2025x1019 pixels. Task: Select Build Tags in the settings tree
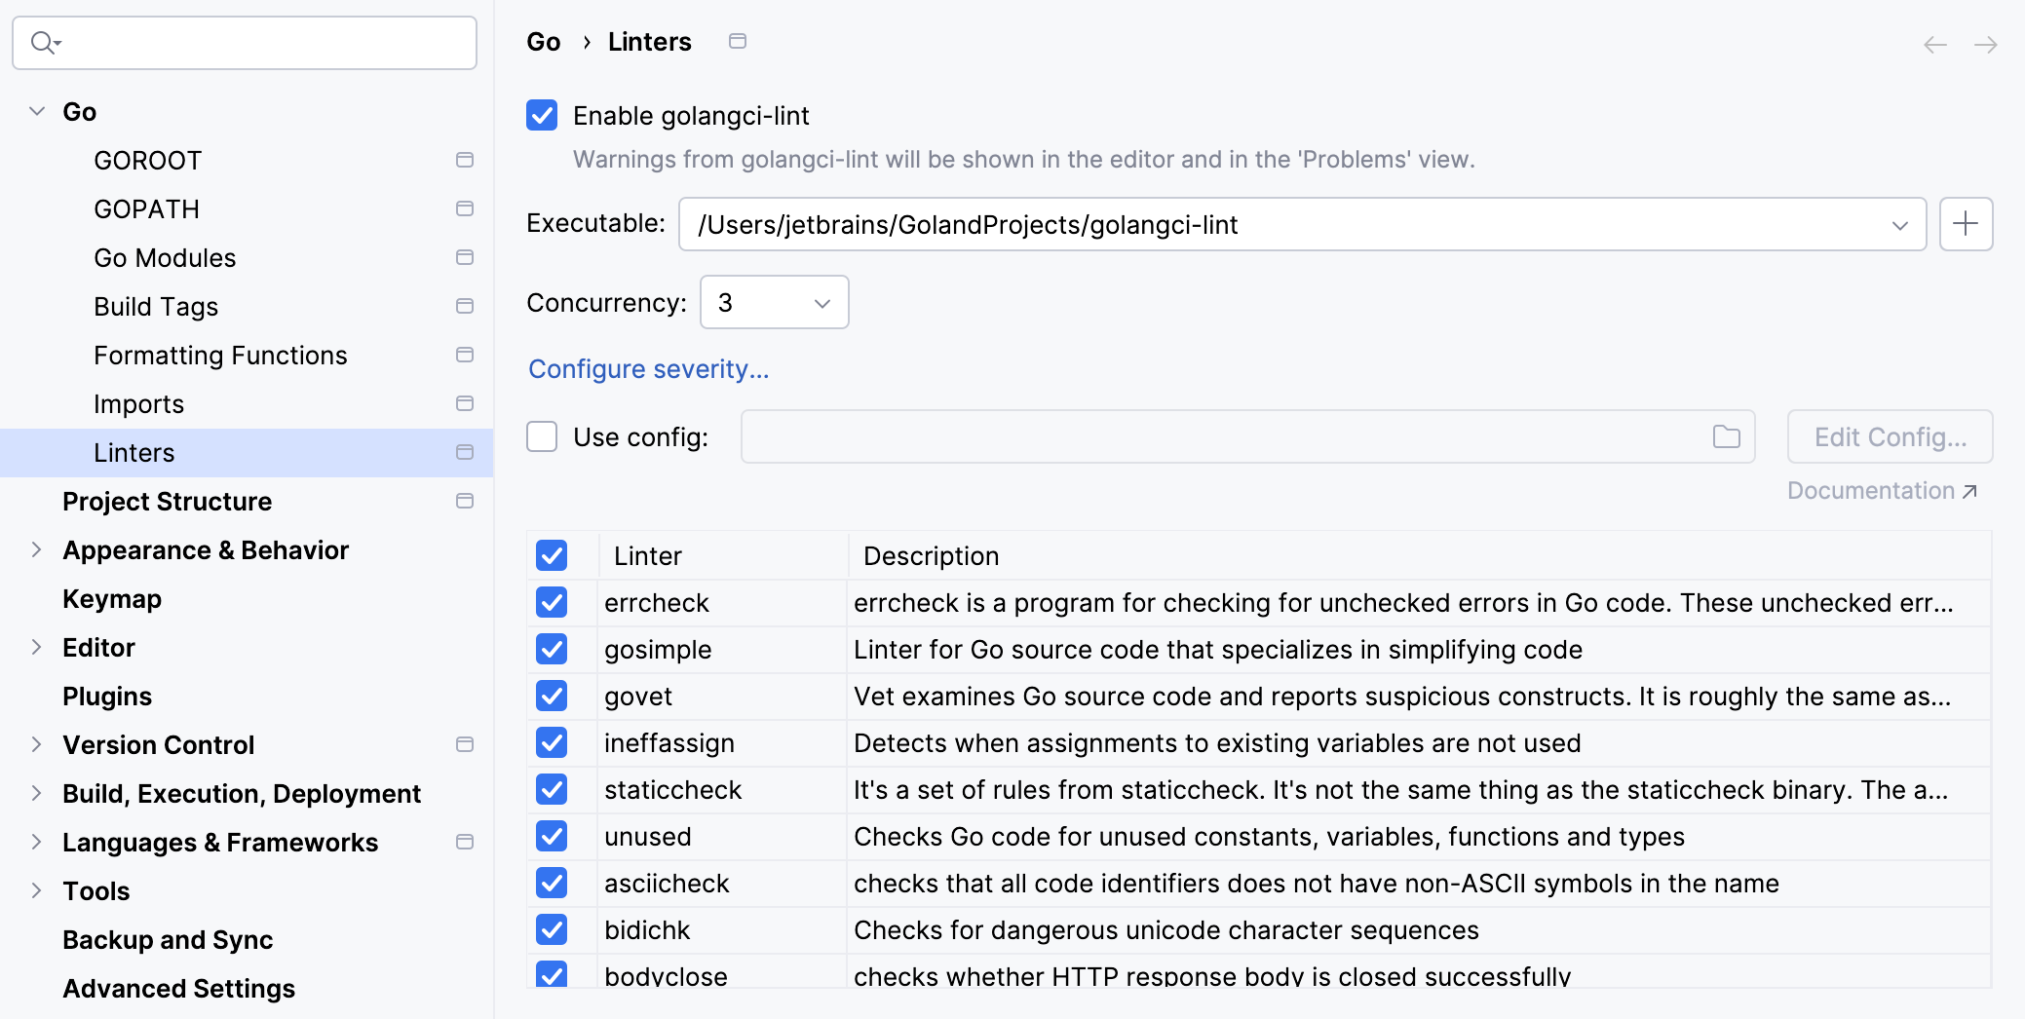pos(155,306)
